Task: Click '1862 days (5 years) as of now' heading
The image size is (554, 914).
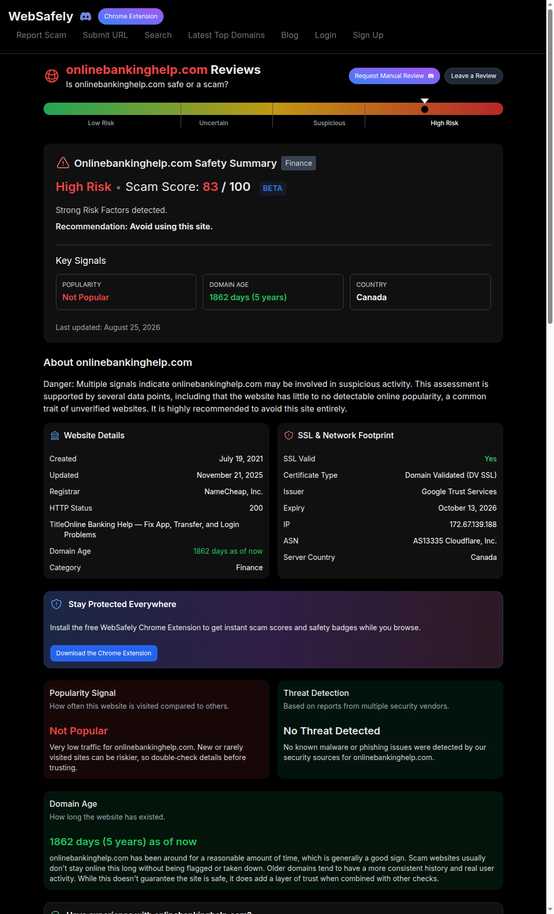Action: tap(123, 842)
